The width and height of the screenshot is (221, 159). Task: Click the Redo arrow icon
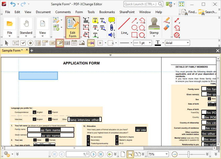point(23,4)
